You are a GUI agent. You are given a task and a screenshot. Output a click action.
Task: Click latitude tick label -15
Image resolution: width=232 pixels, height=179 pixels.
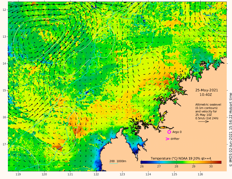[4, 90]
